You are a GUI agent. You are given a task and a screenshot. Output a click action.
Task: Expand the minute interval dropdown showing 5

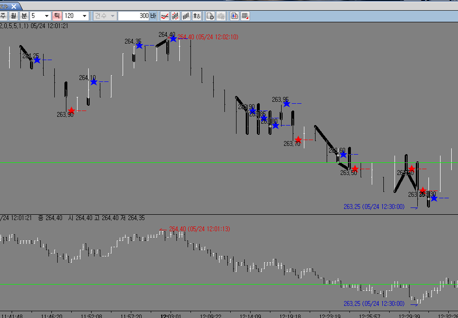click(x=41, y=16)
